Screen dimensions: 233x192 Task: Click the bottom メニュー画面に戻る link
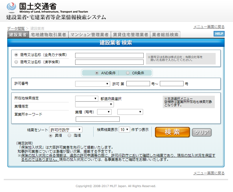pyautogui.click(x=209, y=173)
